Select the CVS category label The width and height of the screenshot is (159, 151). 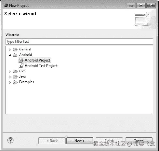tap(22, 71)
